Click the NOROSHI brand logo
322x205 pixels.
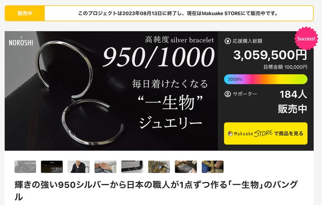coord(21,41)
